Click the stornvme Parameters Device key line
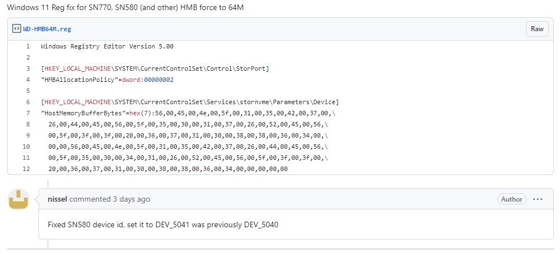 [190, 102]
